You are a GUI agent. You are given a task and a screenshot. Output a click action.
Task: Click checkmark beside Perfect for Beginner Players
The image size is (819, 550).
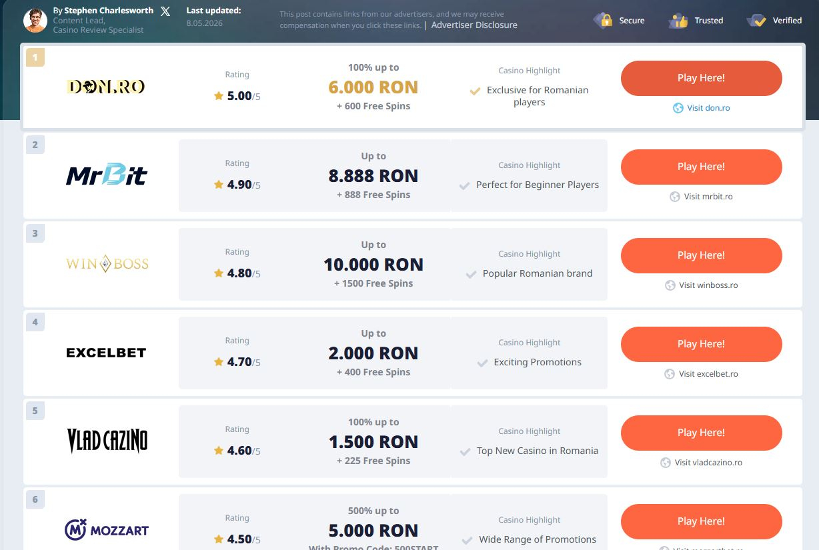tap(465, 186)
